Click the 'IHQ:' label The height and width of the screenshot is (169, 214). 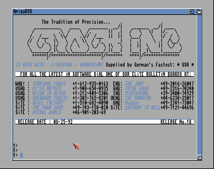118,93
